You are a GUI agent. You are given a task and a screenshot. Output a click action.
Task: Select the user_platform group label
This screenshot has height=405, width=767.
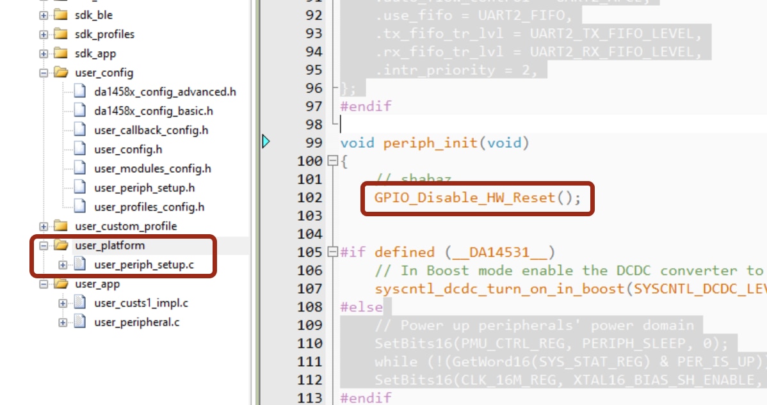point(109,245)
